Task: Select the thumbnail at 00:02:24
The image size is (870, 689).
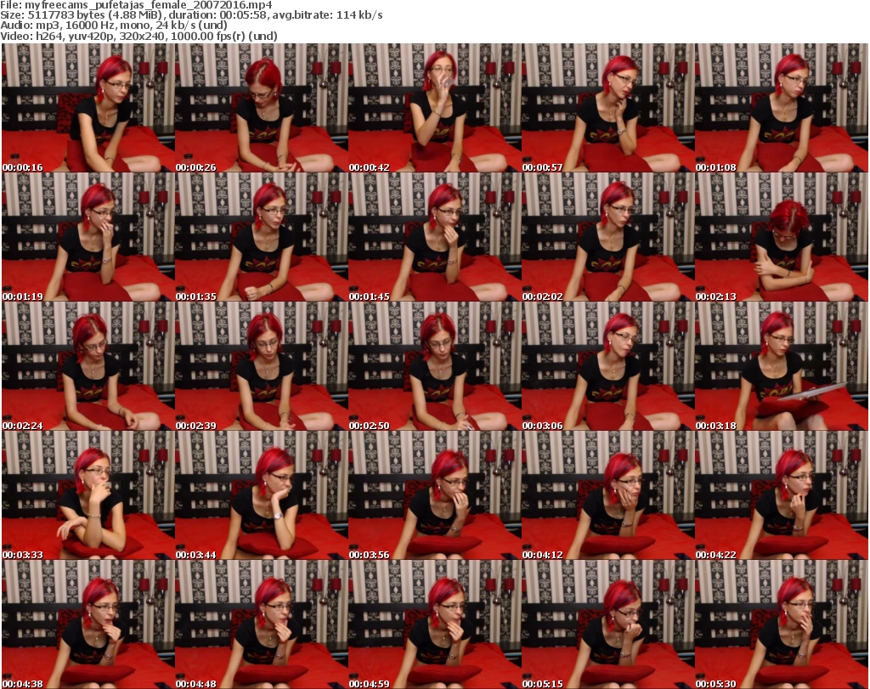Action: (88, 366)
